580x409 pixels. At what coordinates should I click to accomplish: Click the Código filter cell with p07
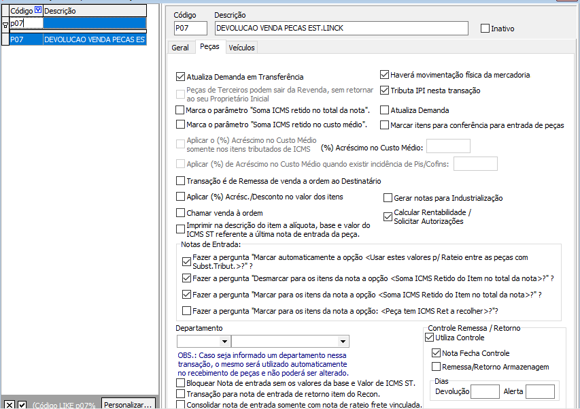[27, 23]
